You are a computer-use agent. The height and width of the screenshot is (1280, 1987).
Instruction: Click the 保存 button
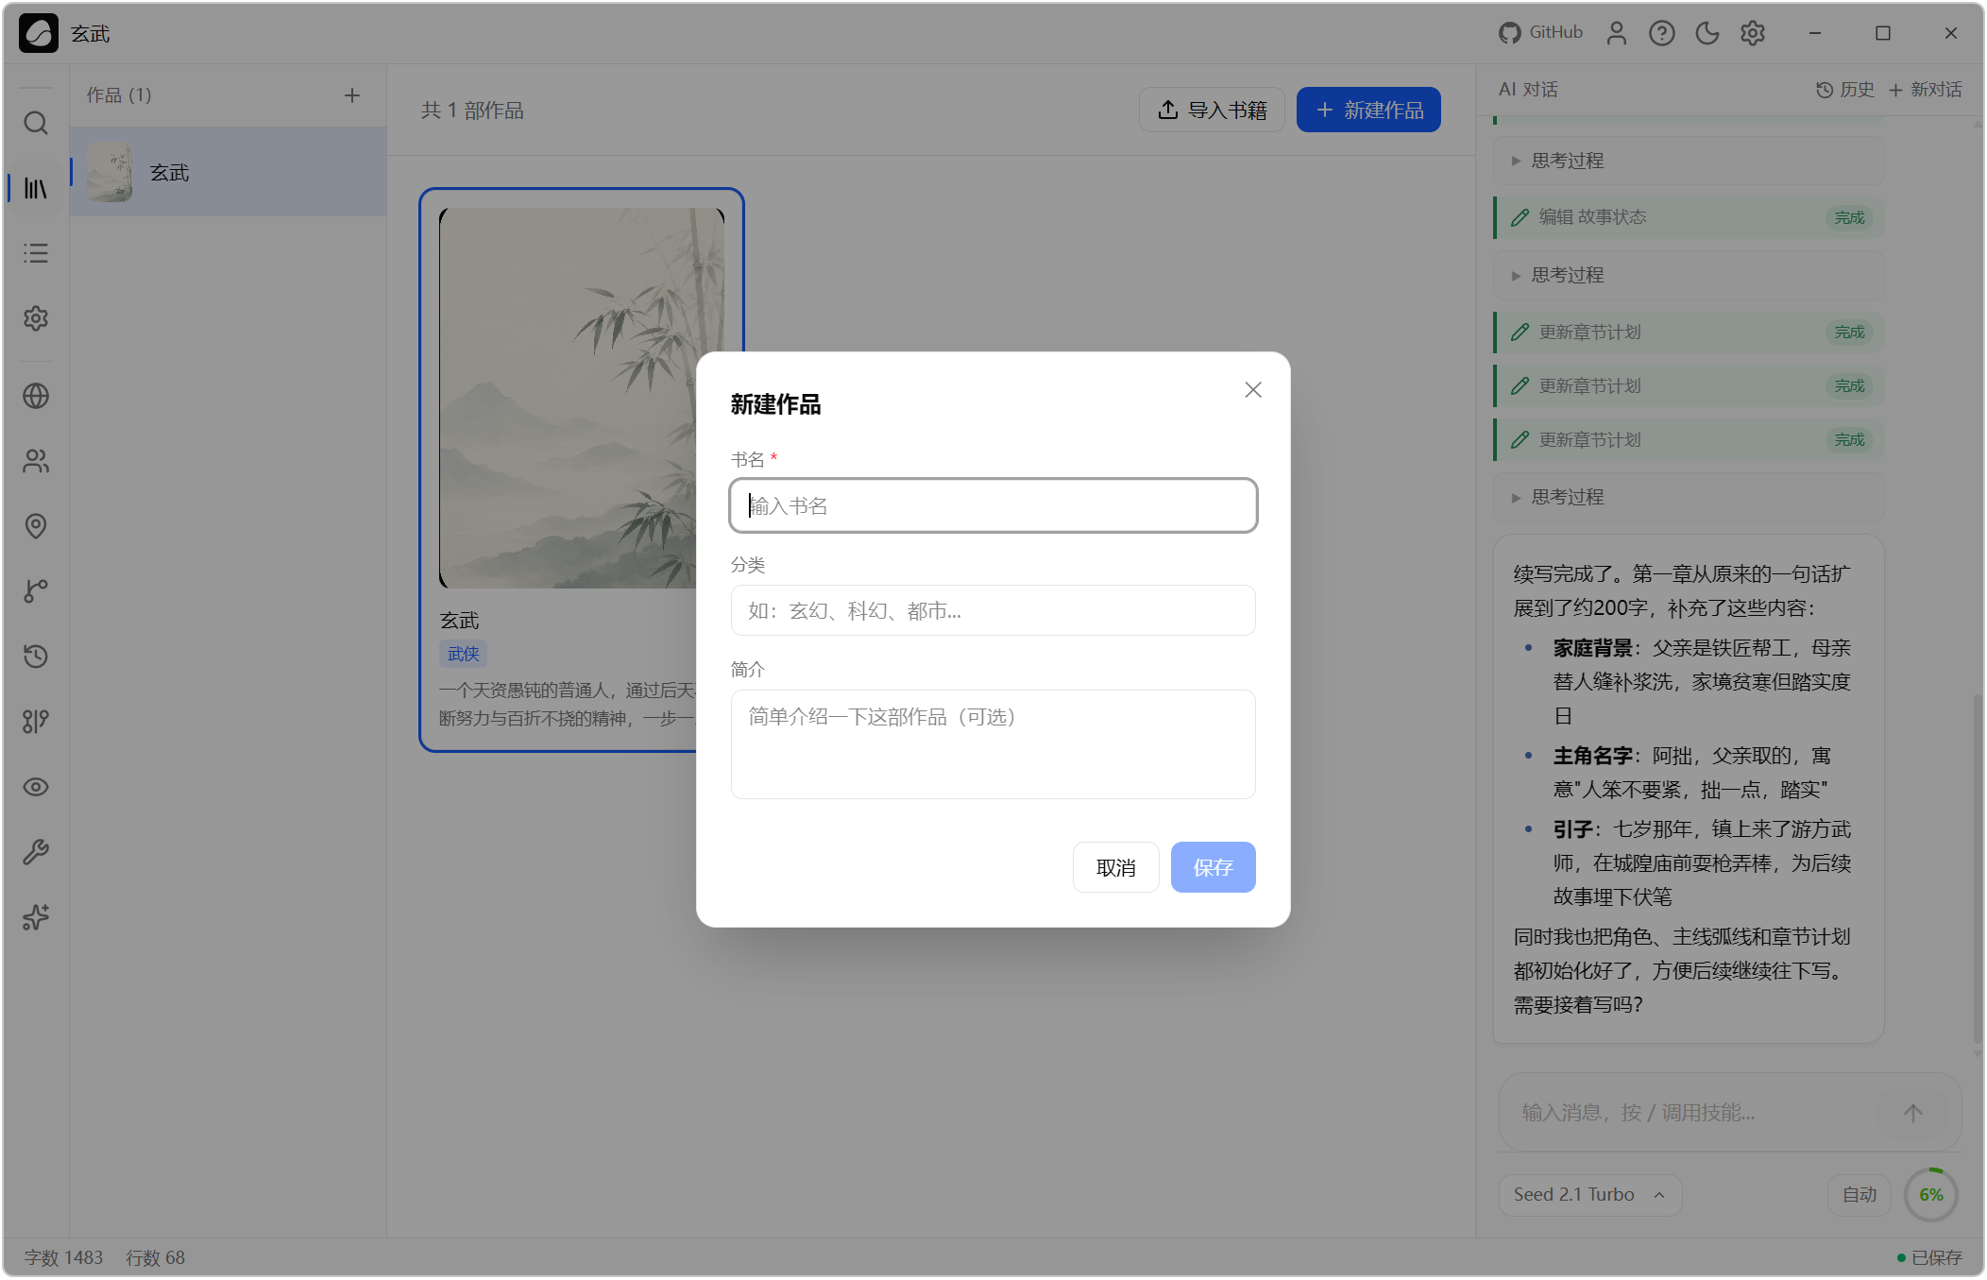click(1214, 867)
